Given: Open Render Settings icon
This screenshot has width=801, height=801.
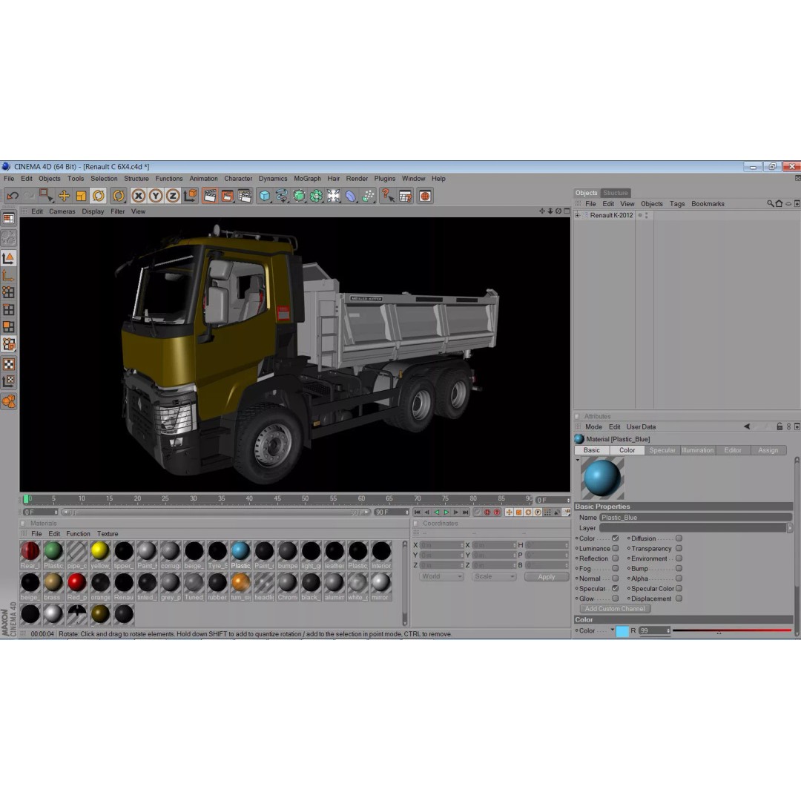Looking at the screenshot, I should pos(245,196).
